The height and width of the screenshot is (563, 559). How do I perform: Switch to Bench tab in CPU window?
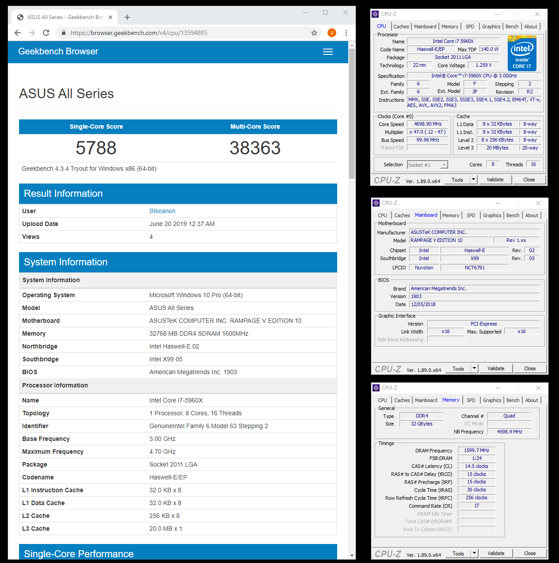512,27
